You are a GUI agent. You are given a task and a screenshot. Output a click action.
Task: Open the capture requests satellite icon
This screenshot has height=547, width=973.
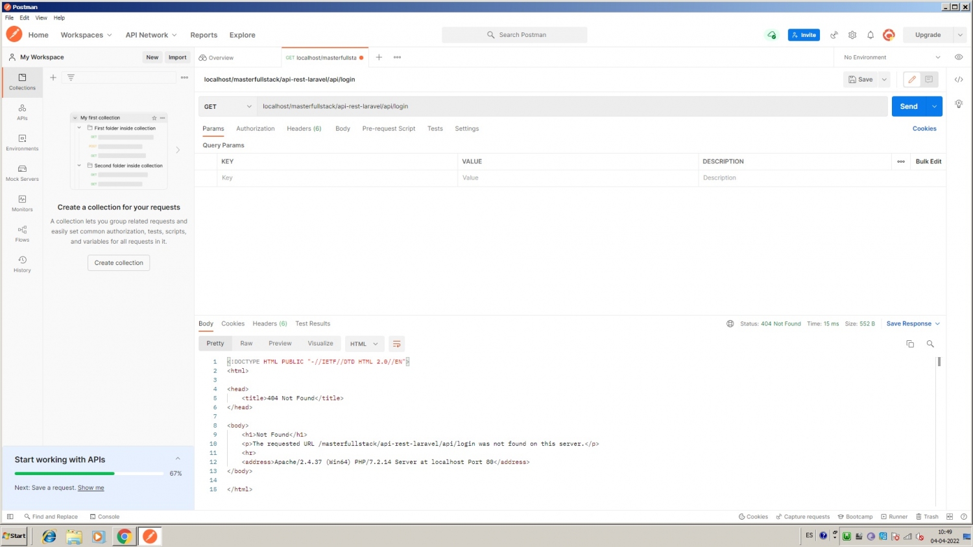(834, 35)
